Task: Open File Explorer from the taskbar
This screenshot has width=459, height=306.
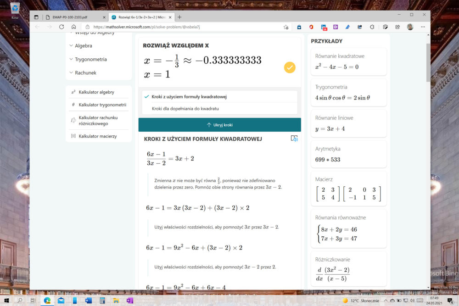Action: click(116, 300)
